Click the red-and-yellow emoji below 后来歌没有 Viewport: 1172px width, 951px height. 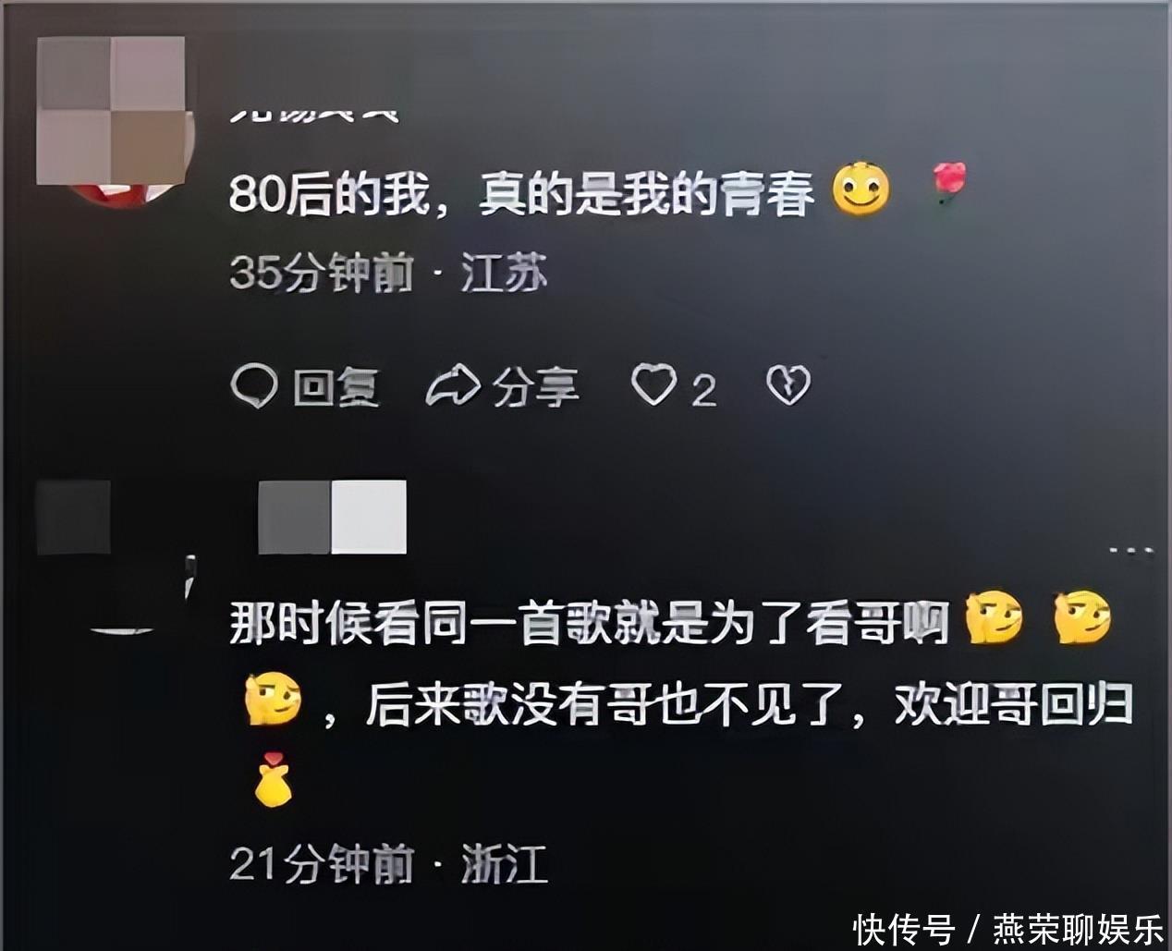pyautogui.click(x=273, y=779)
